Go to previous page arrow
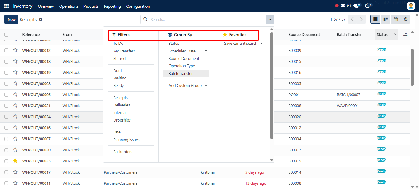Image resolution: width=419 pixels, height=189 pixels. click(352, 19)
